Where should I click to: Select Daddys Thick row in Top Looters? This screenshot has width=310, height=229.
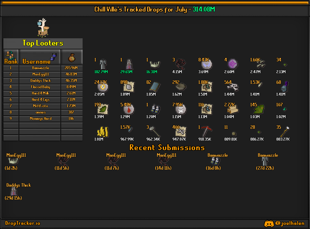point(43,80)
